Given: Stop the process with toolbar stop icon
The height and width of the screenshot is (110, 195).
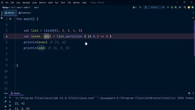Looking at the screenshot, I should pos(180,7).
